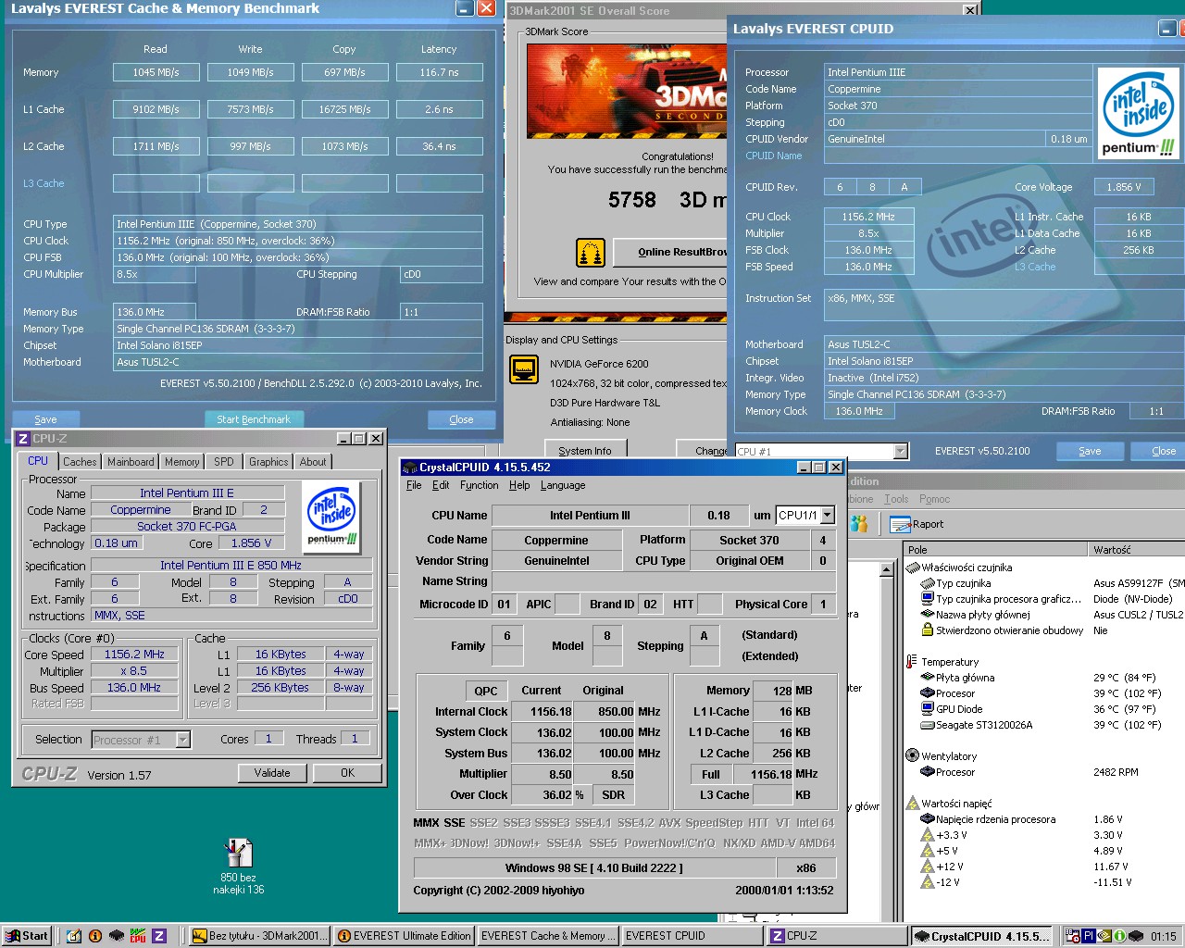Click the green info icon in system tray
This screenshot has height=948, width=1185.
pos(1119,936)
